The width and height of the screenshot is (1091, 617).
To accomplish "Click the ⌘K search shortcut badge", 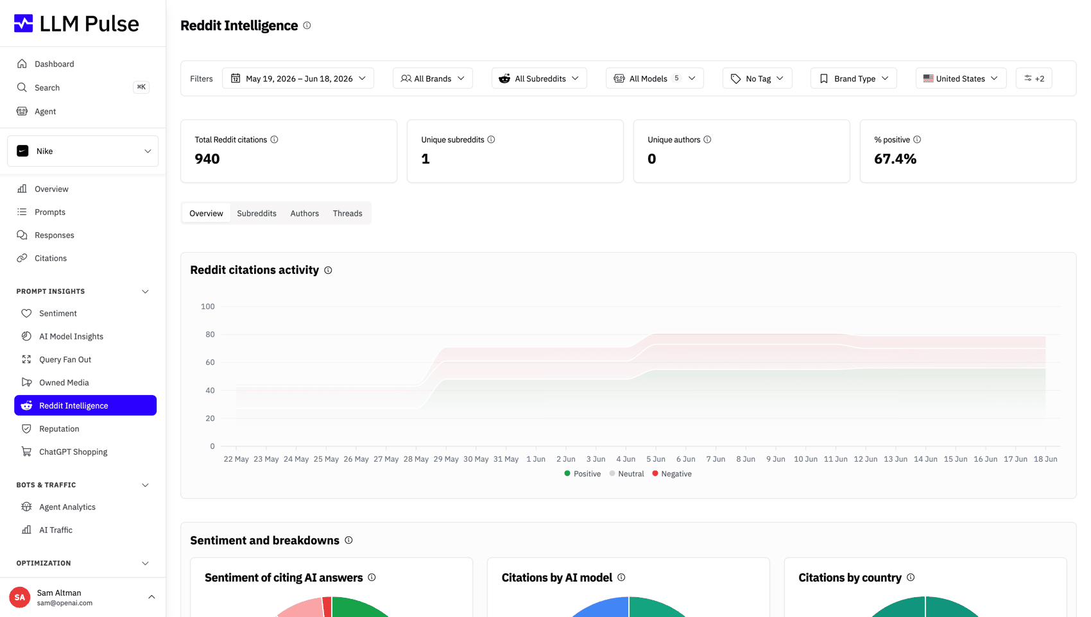I will 141,87.
